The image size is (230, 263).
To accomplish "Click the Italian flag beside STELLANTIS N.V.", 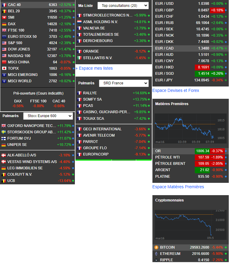I will [79, 58].
